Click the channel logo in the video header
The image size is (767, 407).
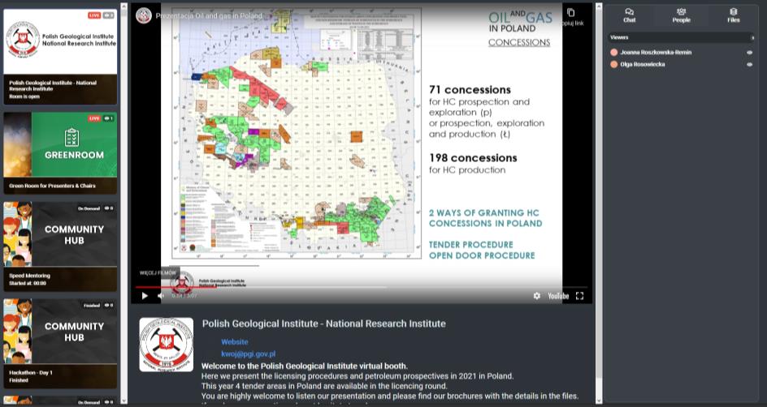tap(144, 15)
